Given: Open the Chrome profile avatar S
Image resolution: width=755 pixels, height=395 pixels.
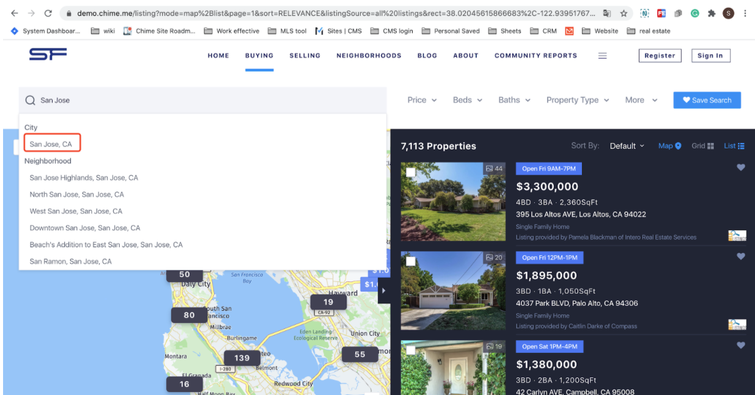Looking at the screenshot, I should [x=728, y=13].
